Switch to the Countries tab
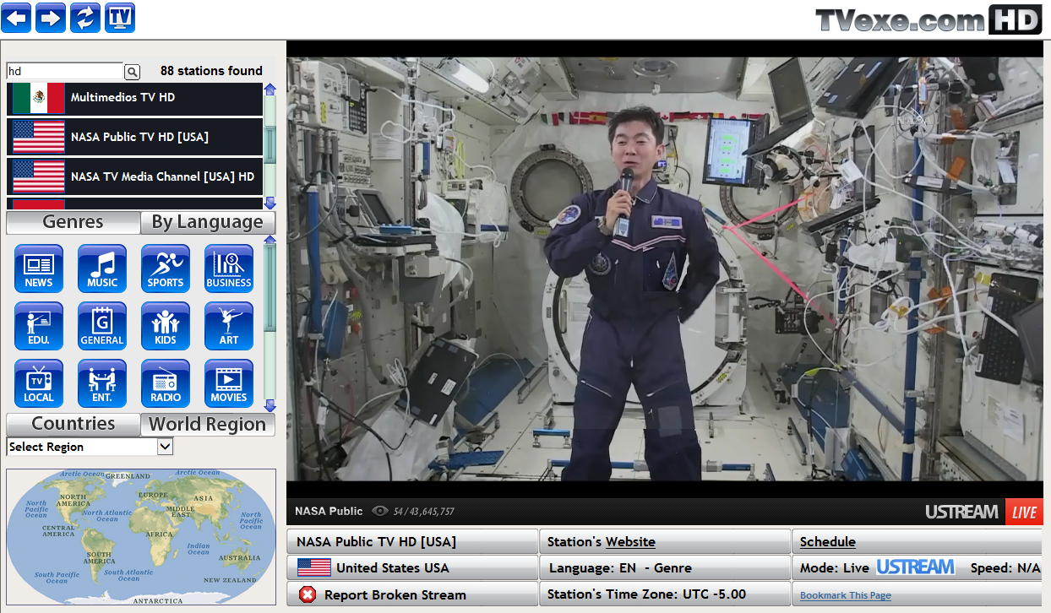Viewport: 1051px width, 613px height. (x=74, y=424)
